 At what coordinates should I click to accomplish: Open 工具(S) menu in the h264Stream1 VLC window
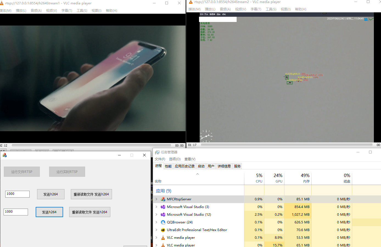tap(82, 11)
